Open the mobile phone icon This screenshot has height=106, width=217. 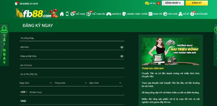(67, 14)
